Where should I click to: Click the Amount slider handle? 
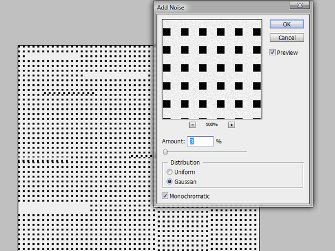tap(165, 152)
